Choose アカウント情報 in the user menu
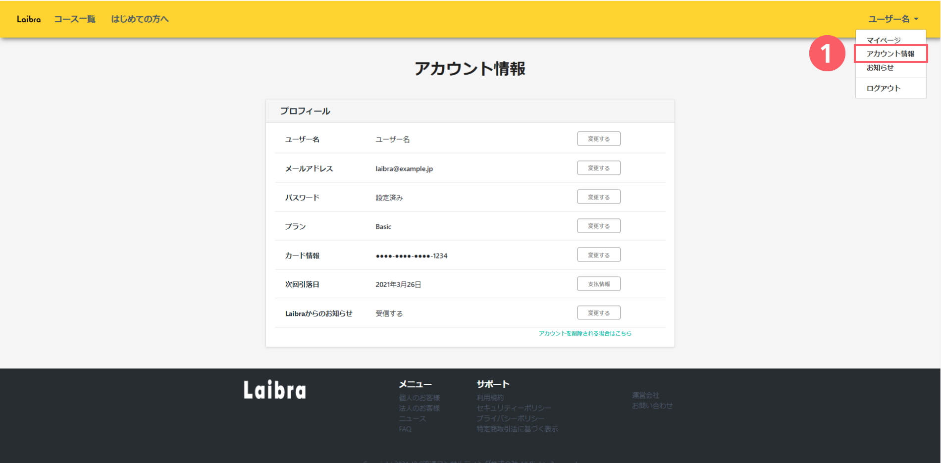Image resolution: width=941 pixels, height=463 pixels. [x=890, y=53]
